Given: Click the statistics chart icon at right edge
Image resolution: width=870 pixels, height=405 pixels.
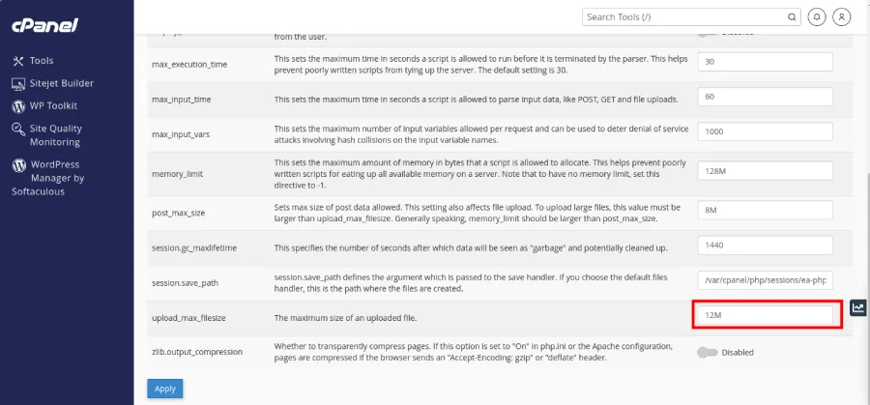Looking at the screenshot, I should (x=858, y=308).
